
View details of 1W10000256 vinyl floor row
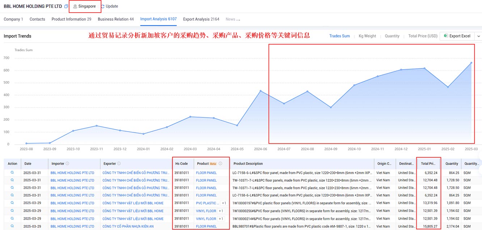click(12, 211)
